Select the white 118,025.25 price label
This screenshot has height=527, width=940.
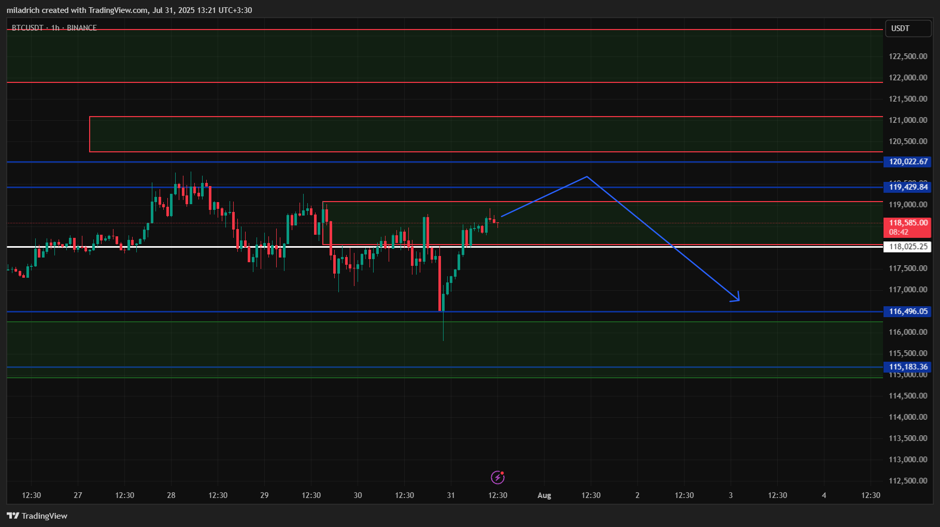pyautogui.click(x=908, y=247)
